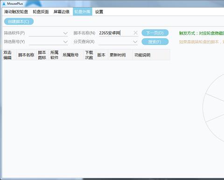Click the 所属账号 column header

(x=72, y=55)
